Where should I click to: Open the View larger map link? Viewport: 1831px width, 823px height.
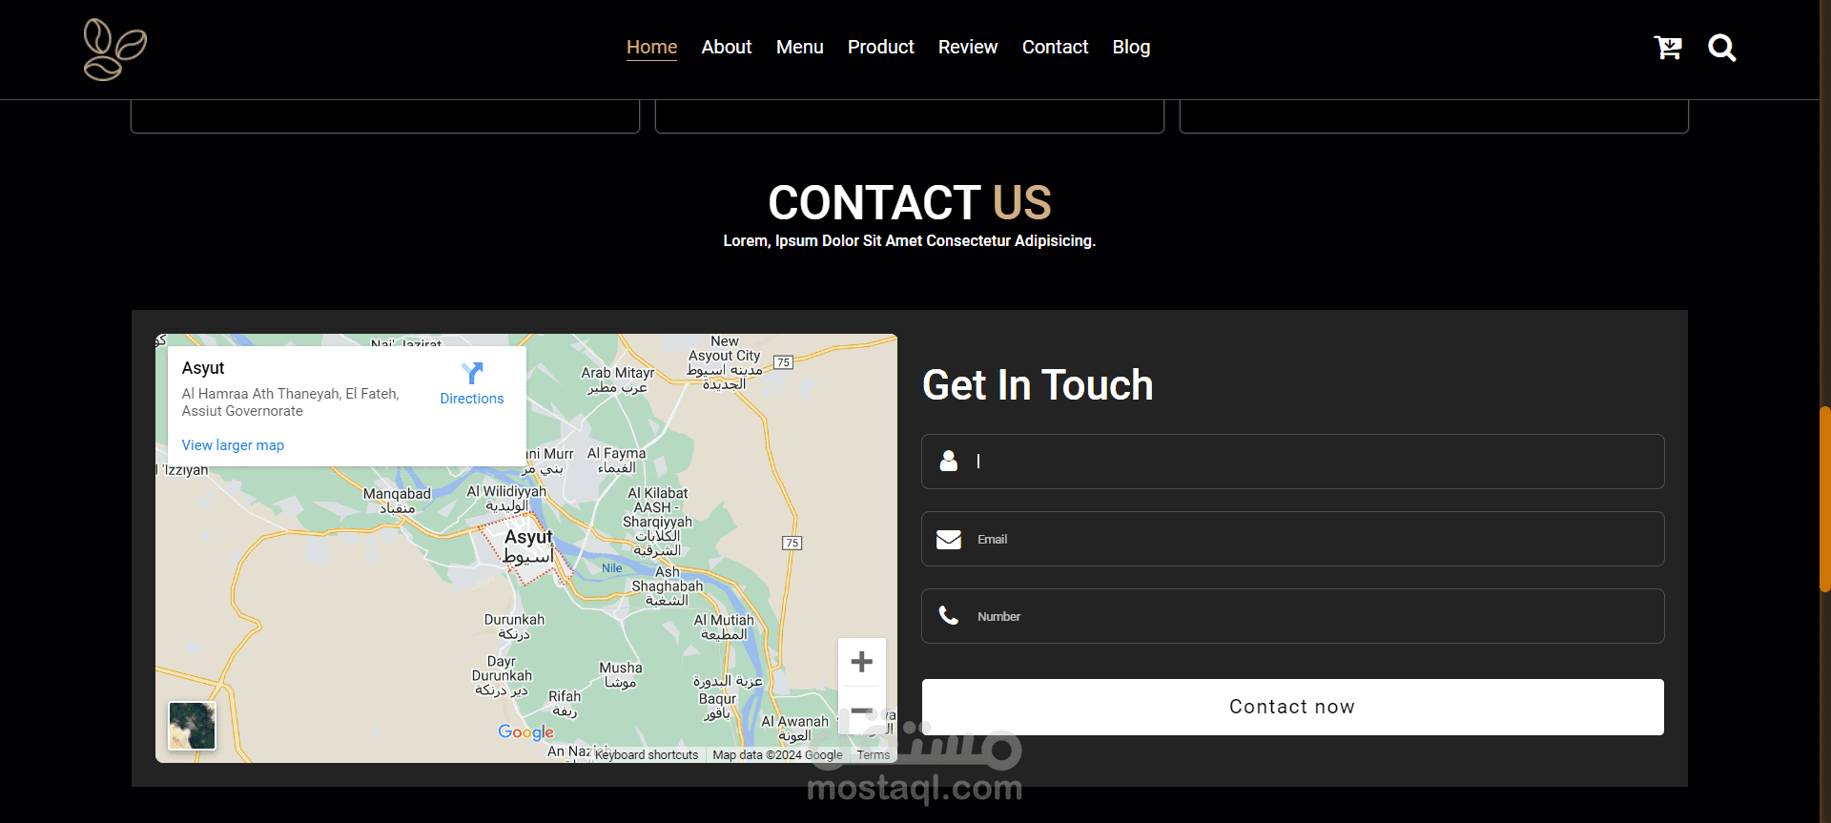coord(233,445)
